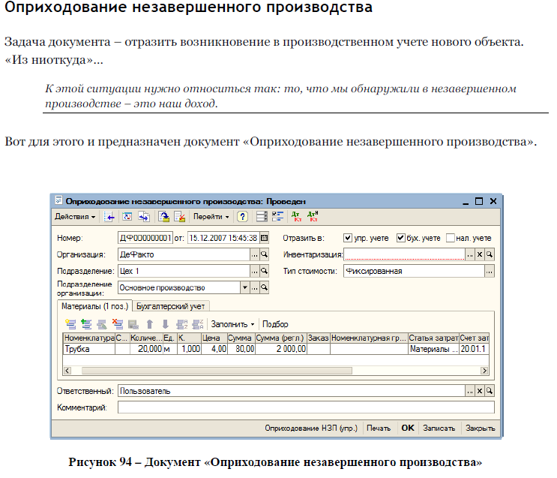Click the ellipsis button for Подразделение организации
The height and width of the screenshot is (478, 557).
[x=255, y=287]
